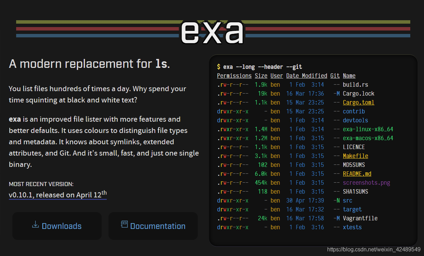
Task: Click the LICENCE file name
Action: tap(354, 147)
